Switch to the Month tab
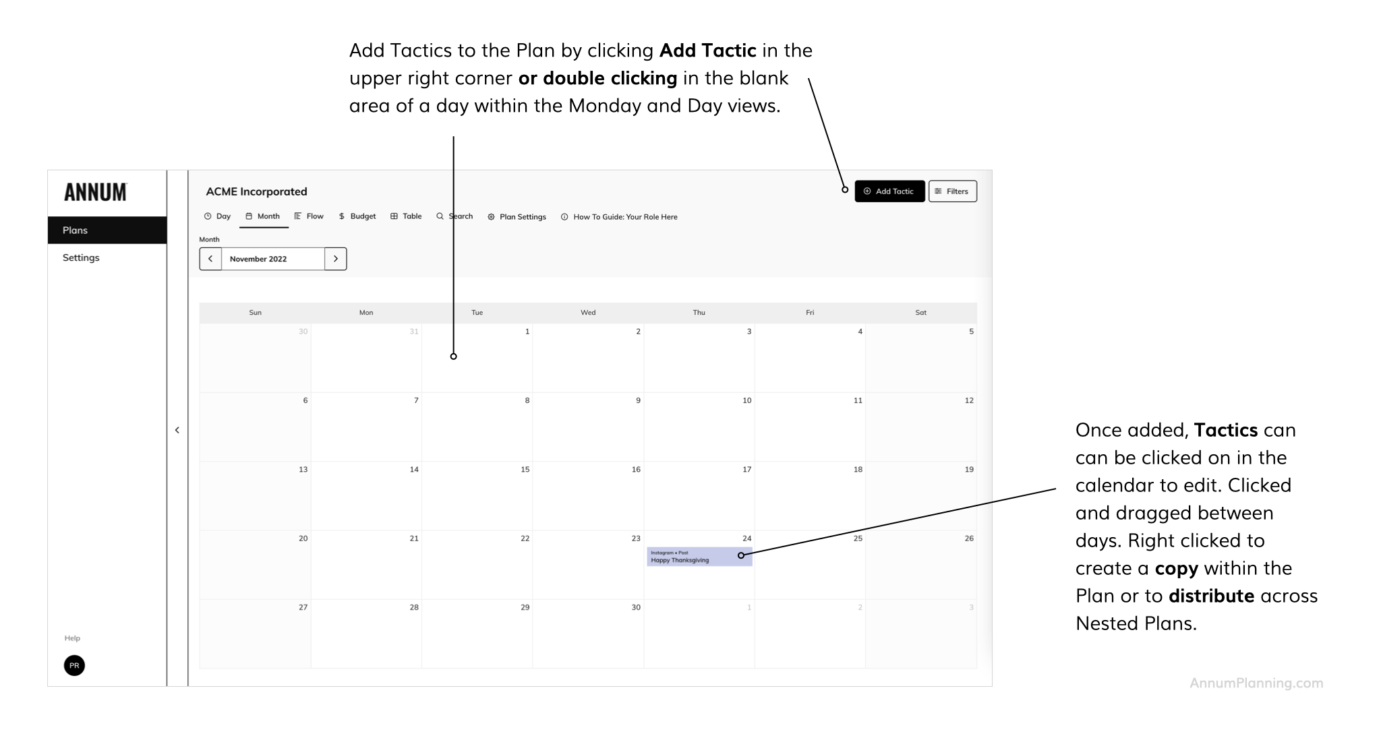This screenshot has height=740, width=1381. (x=268, y=216)
